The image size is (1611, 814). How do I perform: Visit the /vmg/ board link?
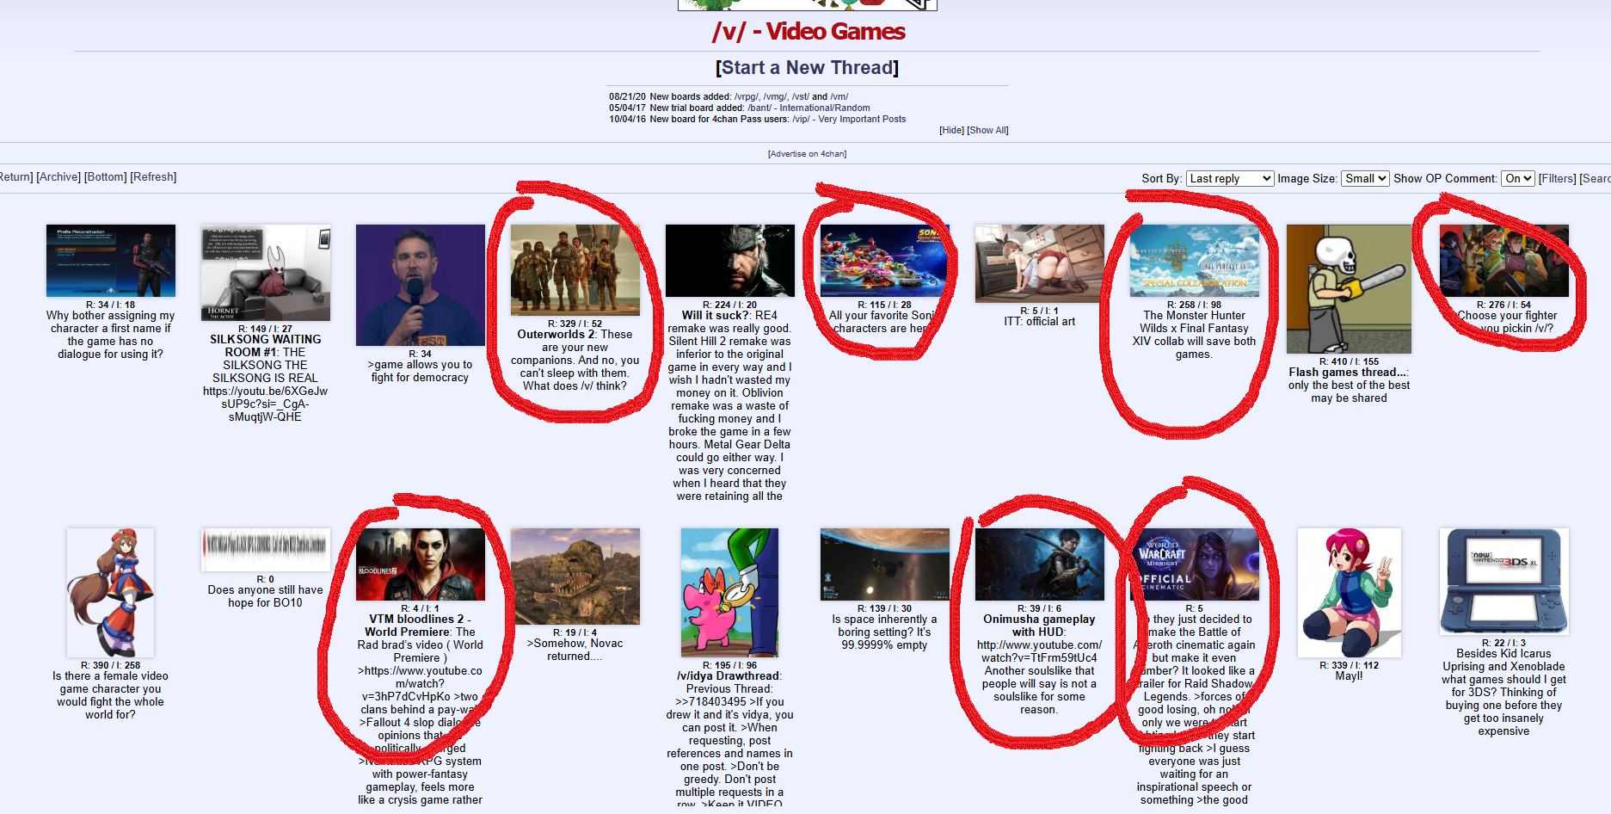click(775, 96)
